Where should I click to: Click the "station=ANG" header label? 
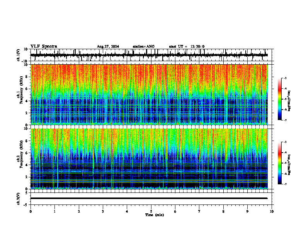pos(144,46)
